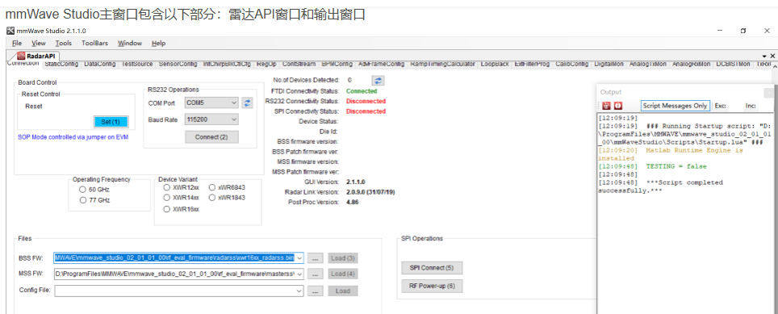The width and height of the screenshot is (778, 314).
Task: Click the RF Power-up (6) button
Action: 432,287
